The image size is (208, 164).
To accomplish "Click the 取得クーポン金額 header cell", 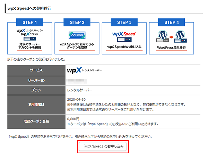I will point(36,121).
